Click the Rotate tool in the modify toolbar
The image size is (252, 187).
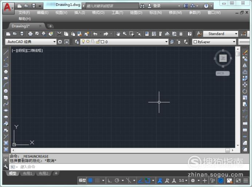click(x=245, y=91)
